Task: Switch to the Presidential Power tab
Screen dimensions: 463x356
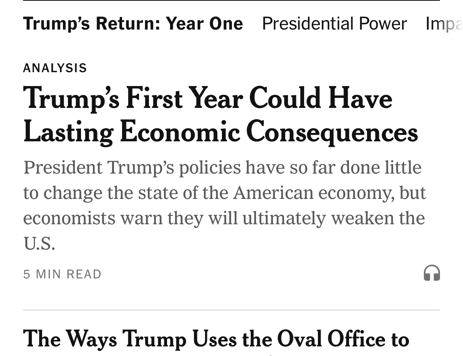Action: click(x=334, y=23)
